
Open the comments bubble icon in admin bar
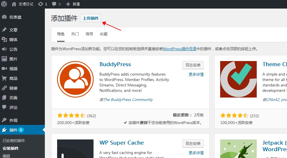coord(54,4)
